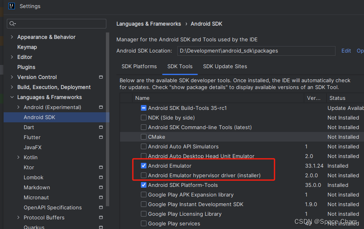Expand Android (Experimental) subtree
364x229 pixels.
18,107
